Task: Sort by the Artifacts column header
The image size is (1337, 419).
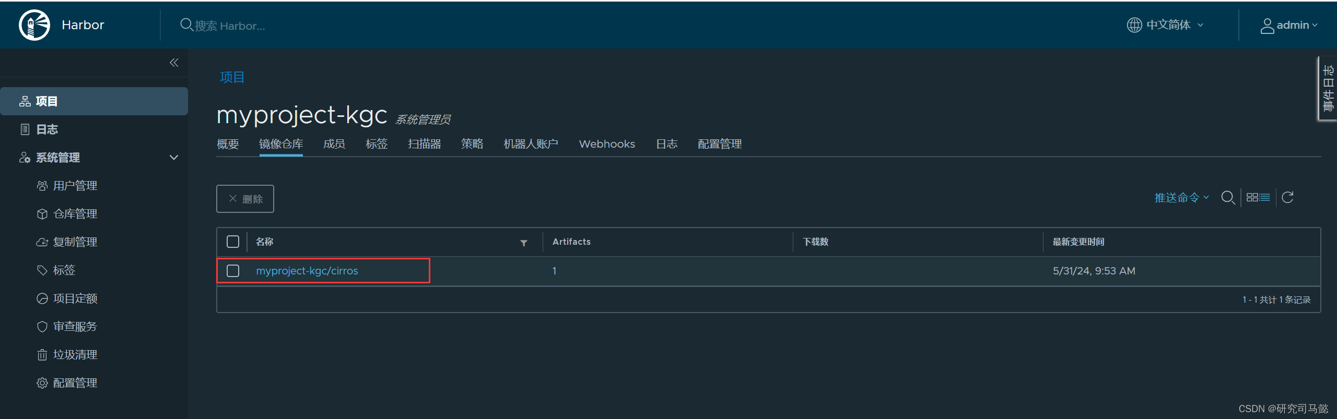Action: [571, 242]
